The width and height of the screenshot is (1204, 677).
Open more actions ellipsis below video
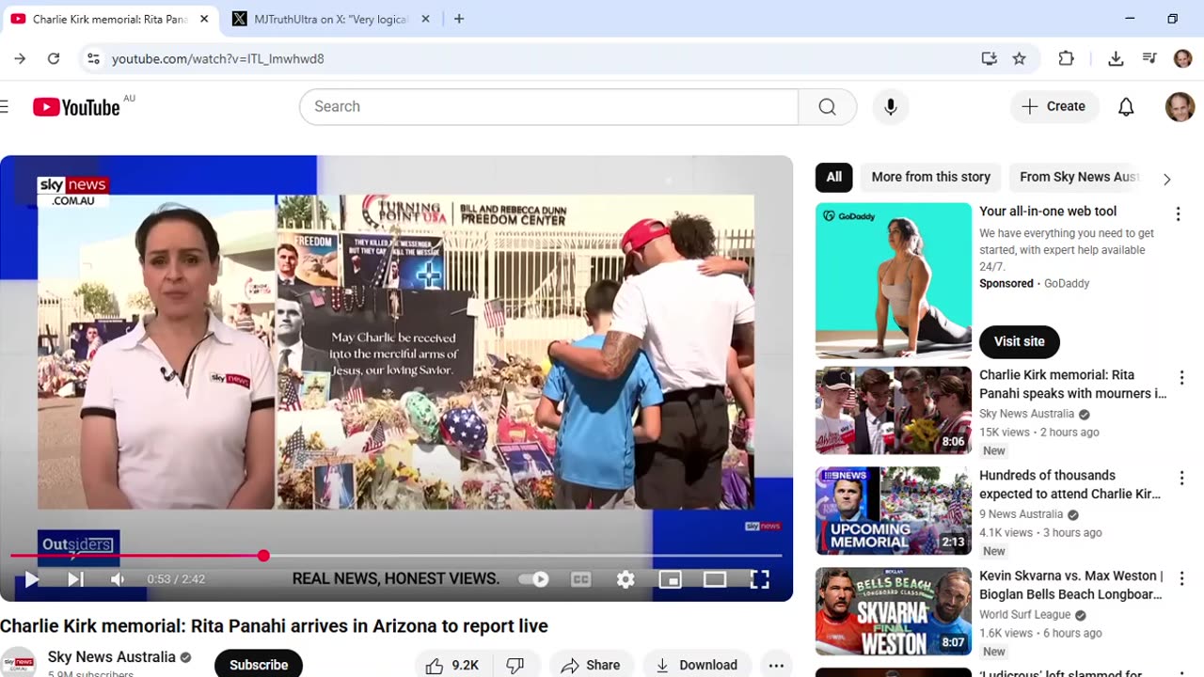(776, 665)
